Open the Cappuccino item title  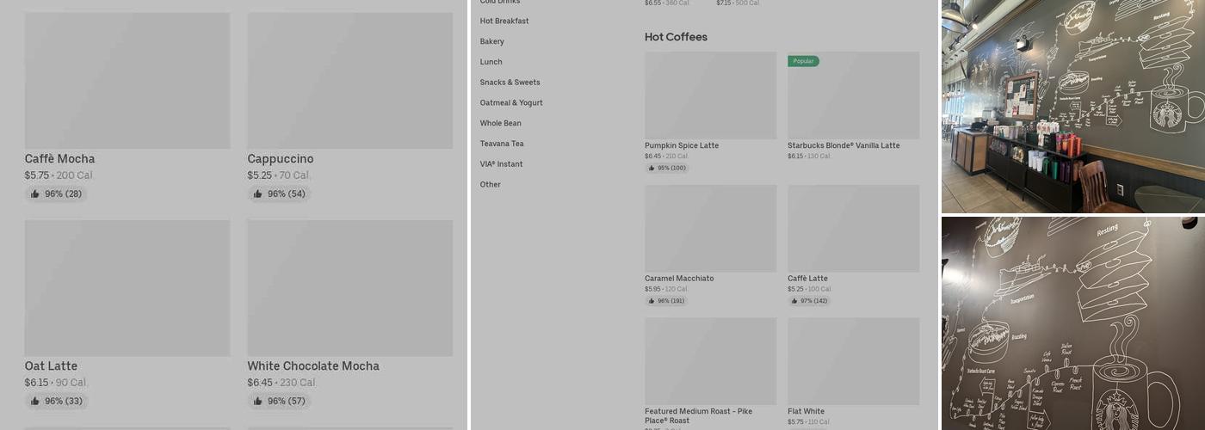[x=281, y=159]
